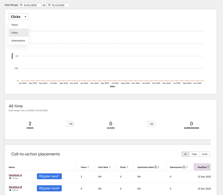Sort by Modified column sort icon
The height and width of the screenshot is (195, 223).
208,167
